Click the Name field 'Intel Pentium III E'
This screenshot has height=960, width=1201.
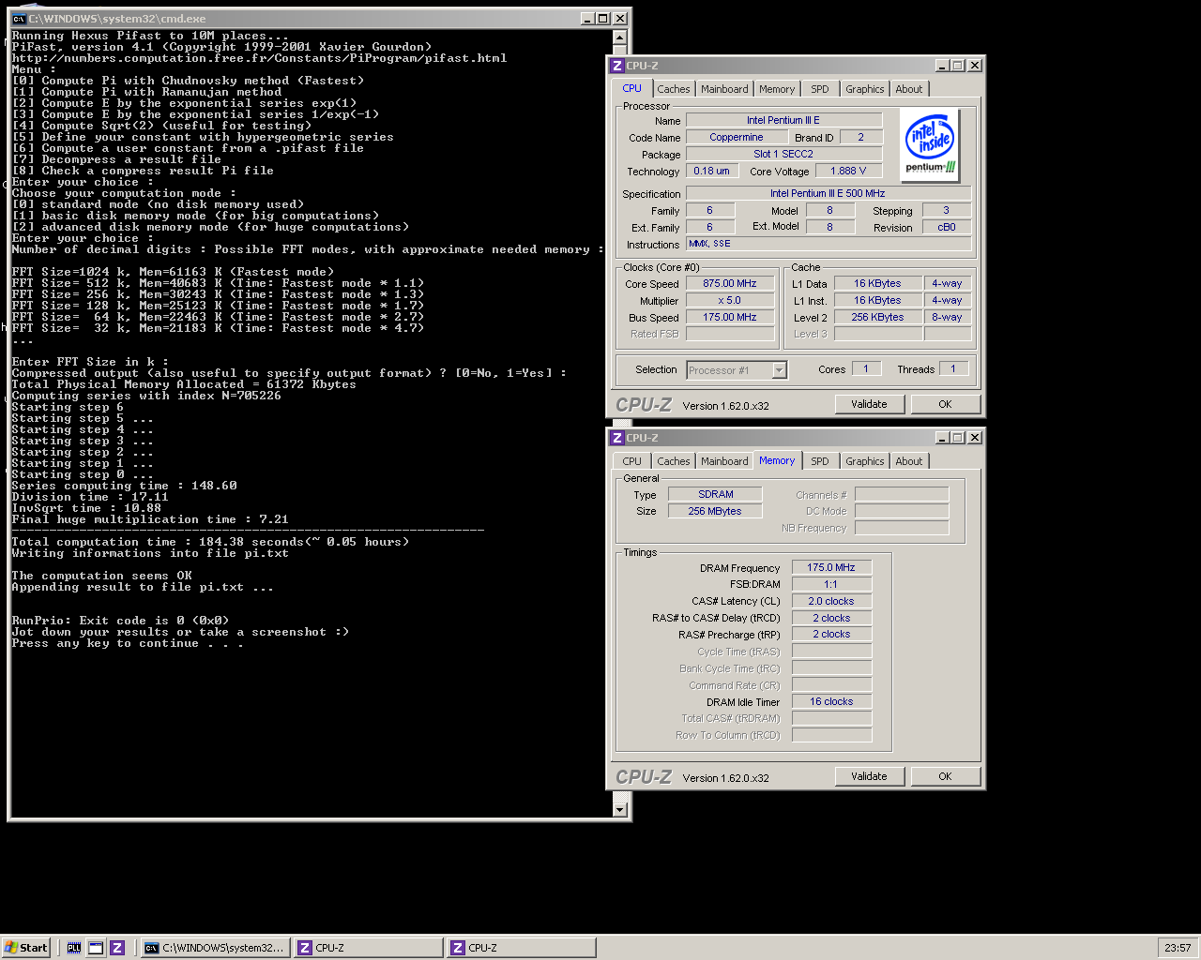point(783,120)
